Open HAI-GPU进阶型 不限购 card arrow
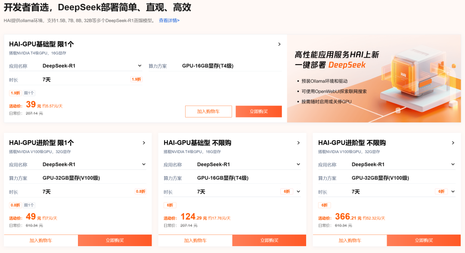 point(453,143)
